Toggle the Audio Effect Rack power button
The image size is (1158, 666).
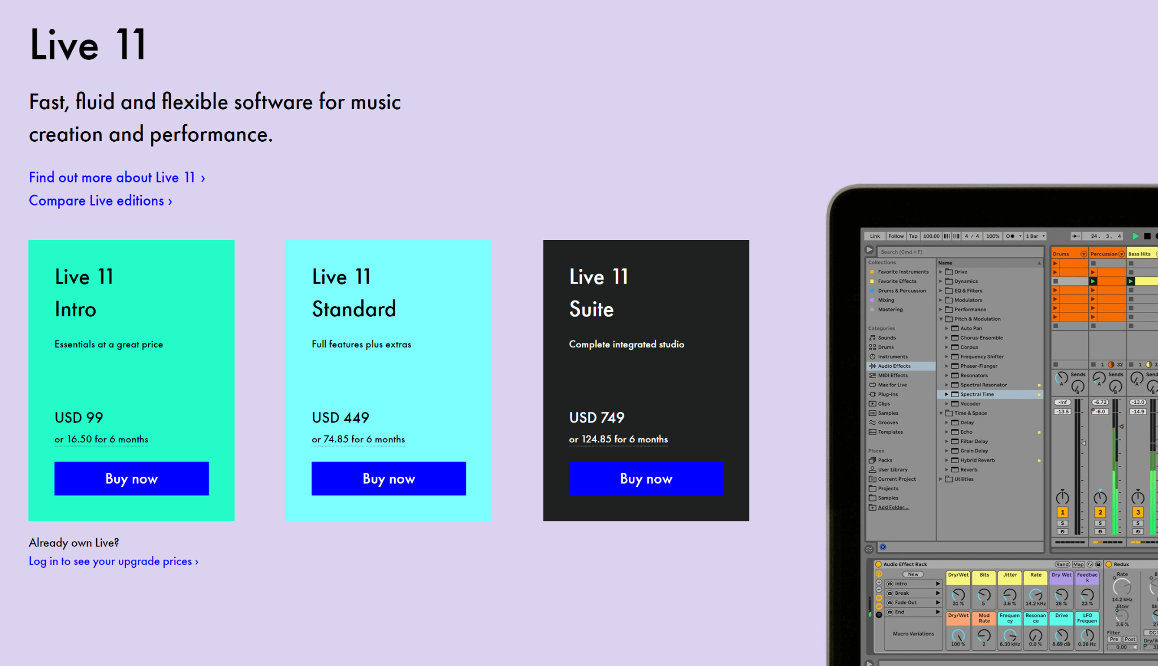(878, 564)
